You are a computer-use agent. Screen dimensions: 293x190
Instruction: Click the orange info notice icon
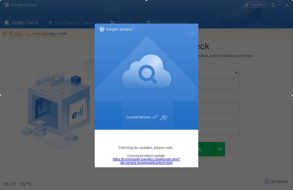pyautogui.click(x=5, y=34)
